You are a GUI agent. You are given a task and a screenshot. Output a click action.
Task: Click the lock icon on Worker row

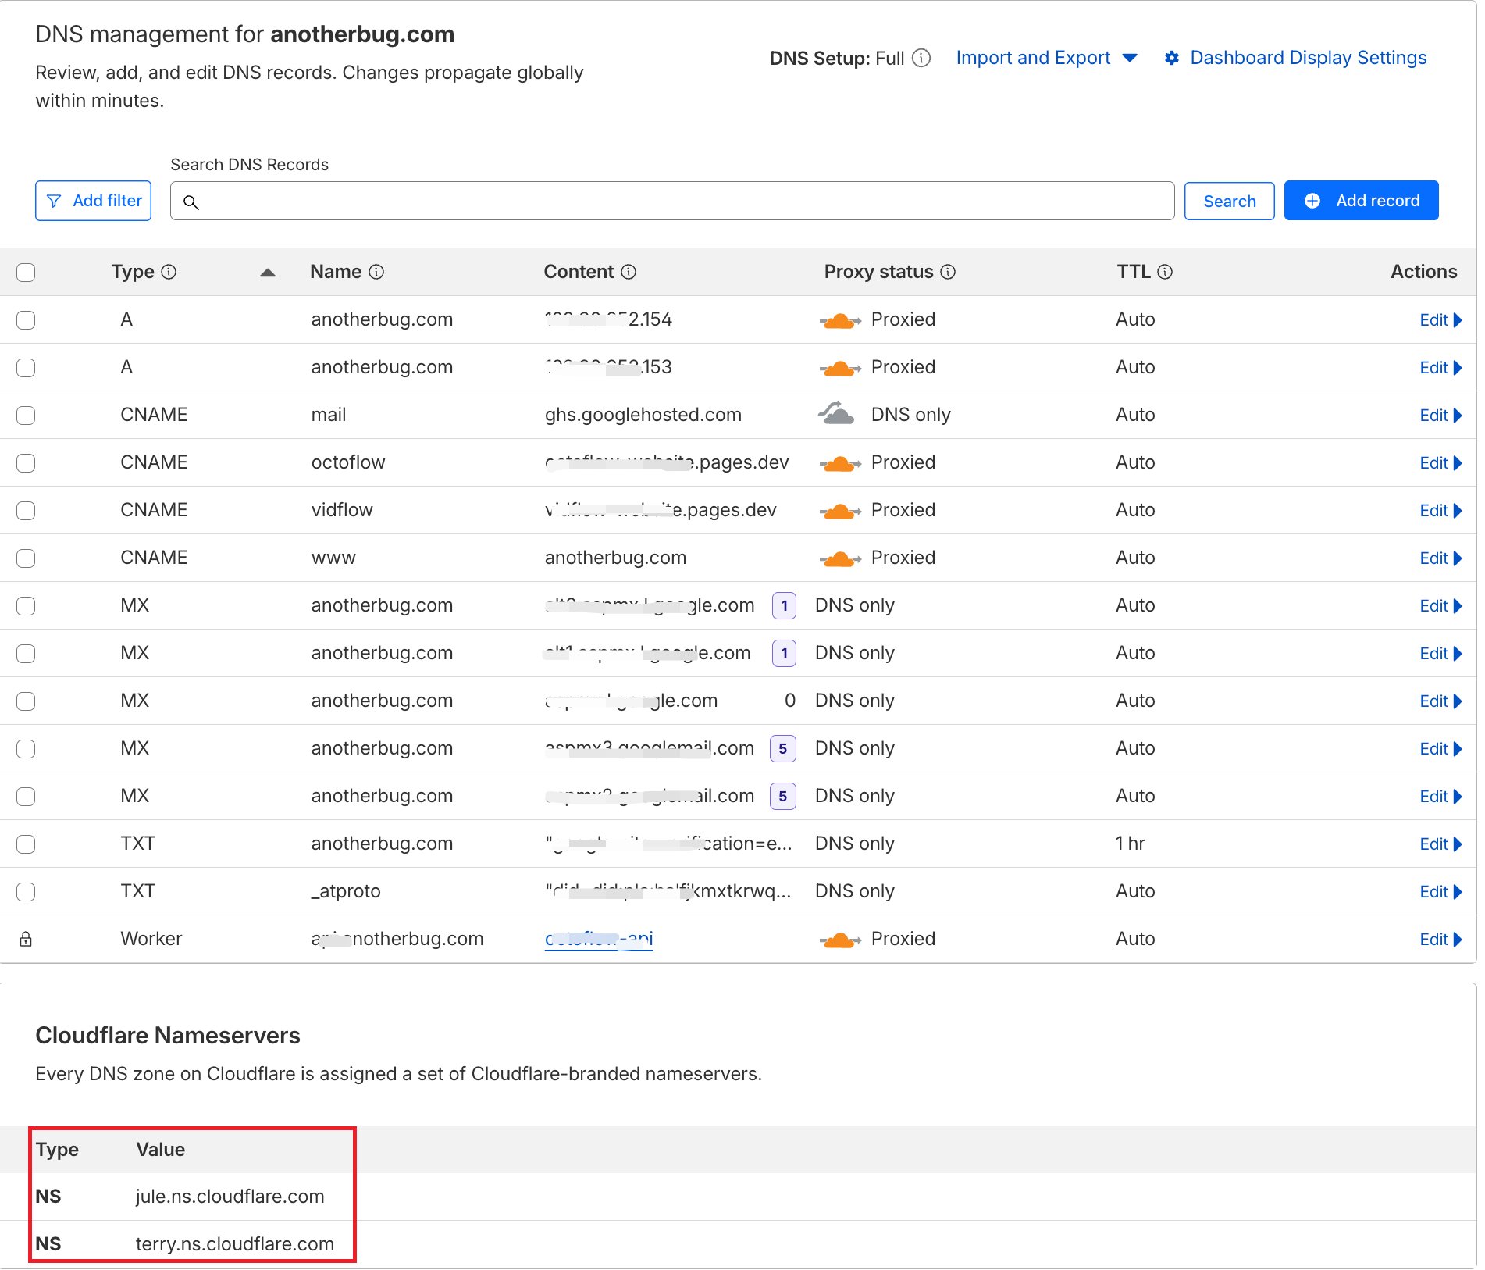click(x=26, y=939)
